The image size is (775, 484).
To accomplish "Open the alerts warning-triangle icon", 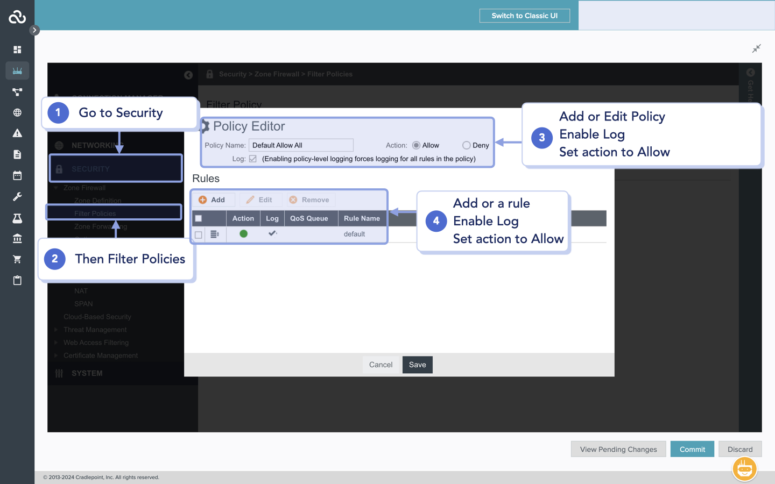I will [17, 133].
